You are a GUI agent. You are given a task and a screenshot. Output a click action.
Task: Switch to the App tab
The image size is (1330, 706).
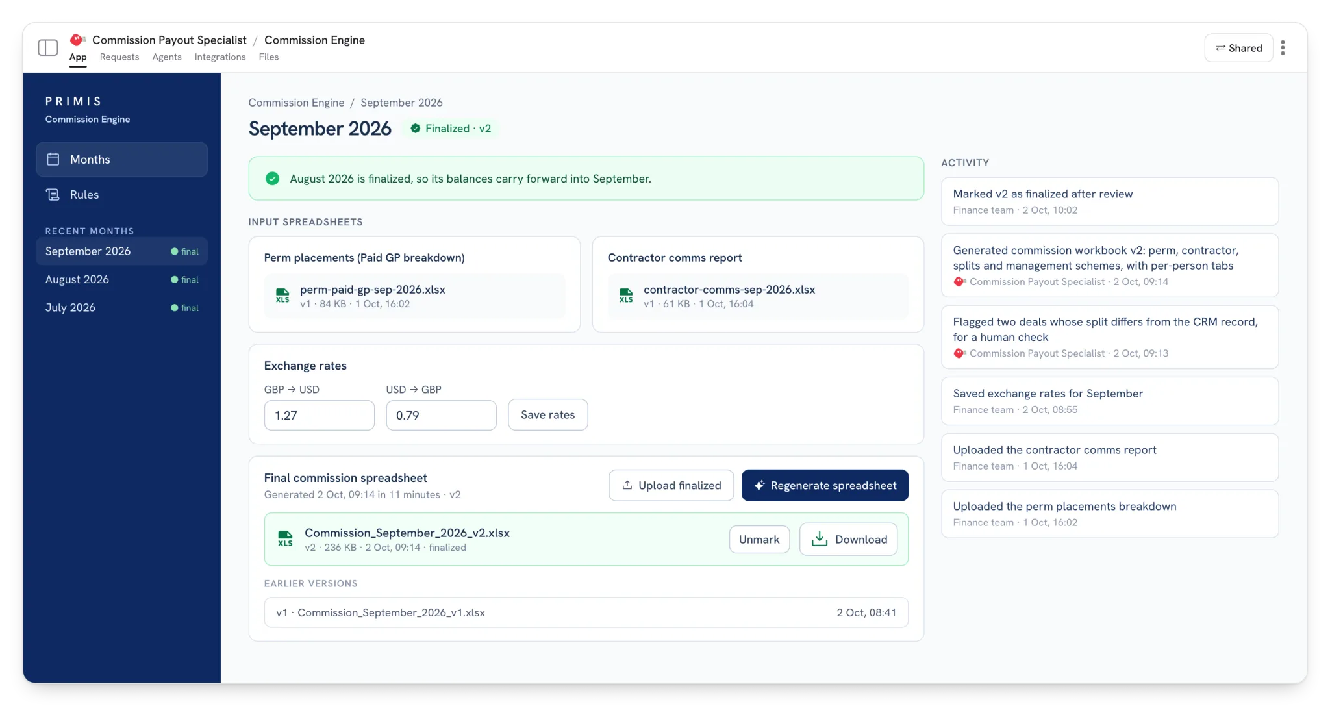78,57
